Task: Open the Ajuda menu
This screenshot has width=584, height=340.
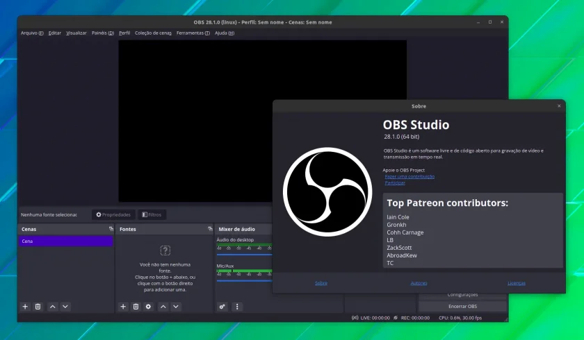Action: pos(224,33)
